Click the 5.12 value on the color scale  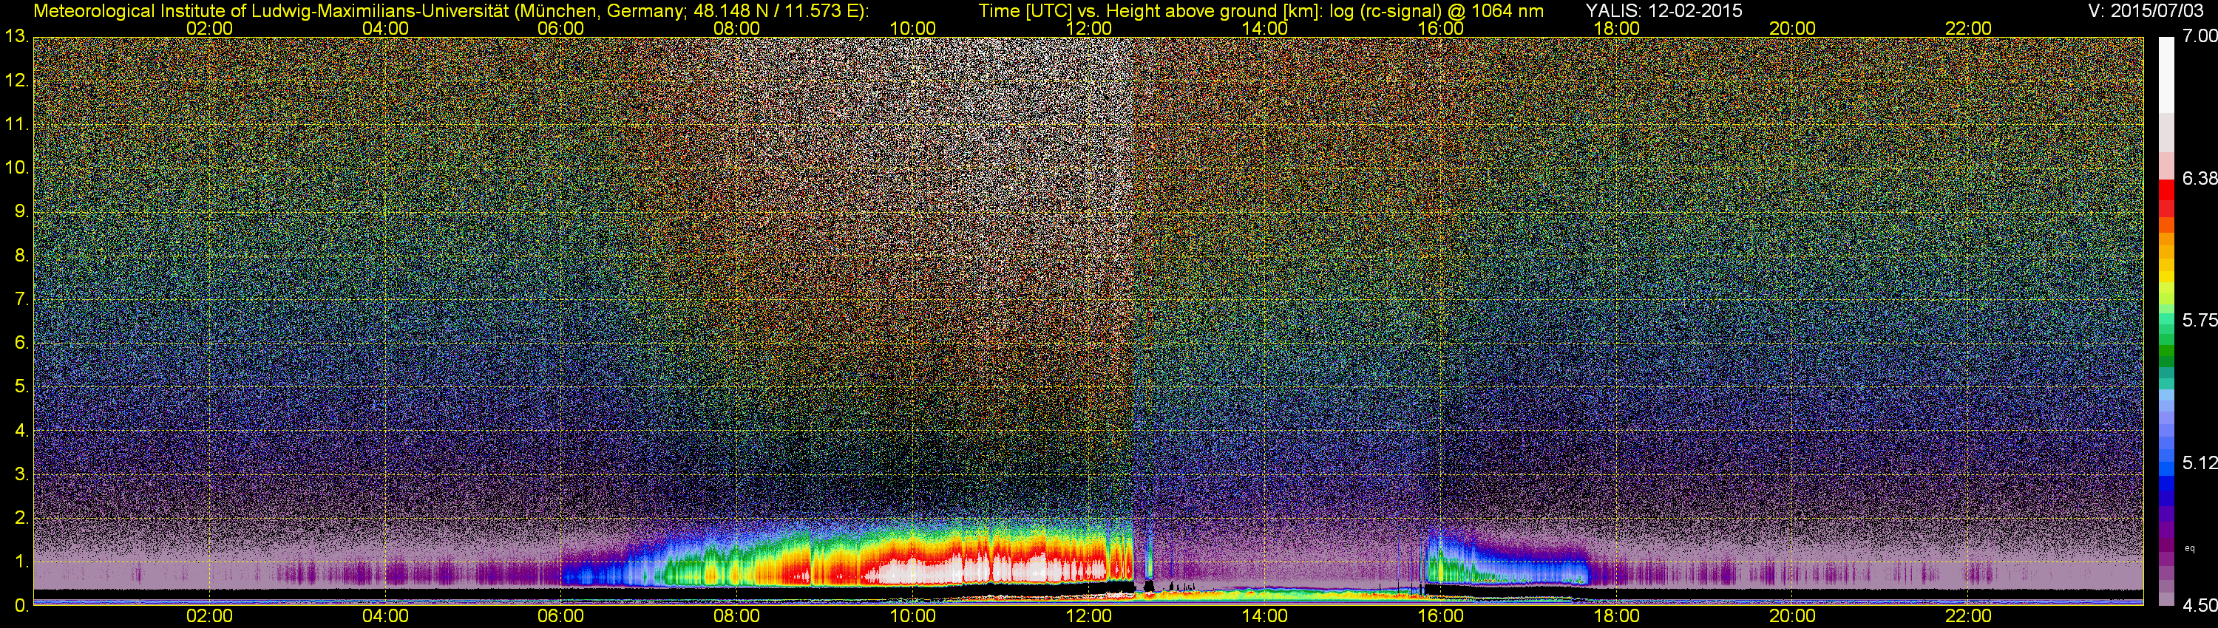2200,463
